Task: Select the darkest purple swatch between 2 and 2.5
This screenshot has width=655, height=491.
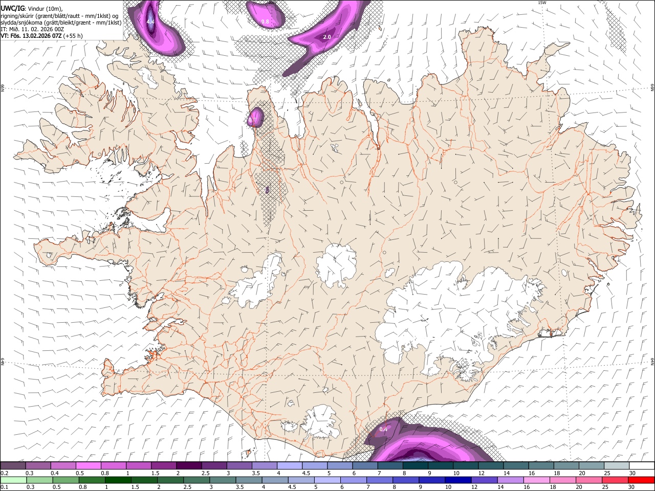Action: (x=189, y=466)
